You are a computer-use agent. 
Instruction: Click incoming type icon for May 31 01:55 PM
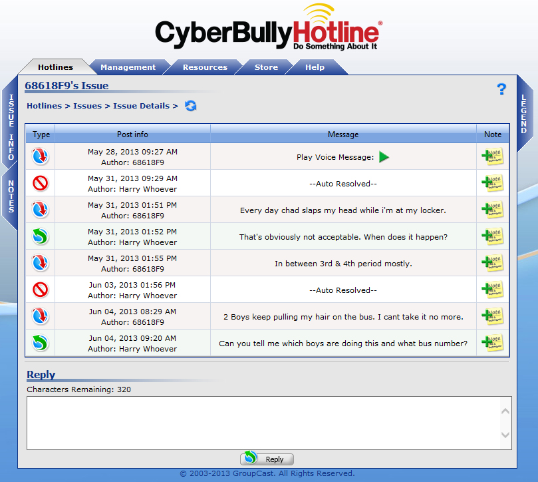pyautogui.click(x=40, y=263)
